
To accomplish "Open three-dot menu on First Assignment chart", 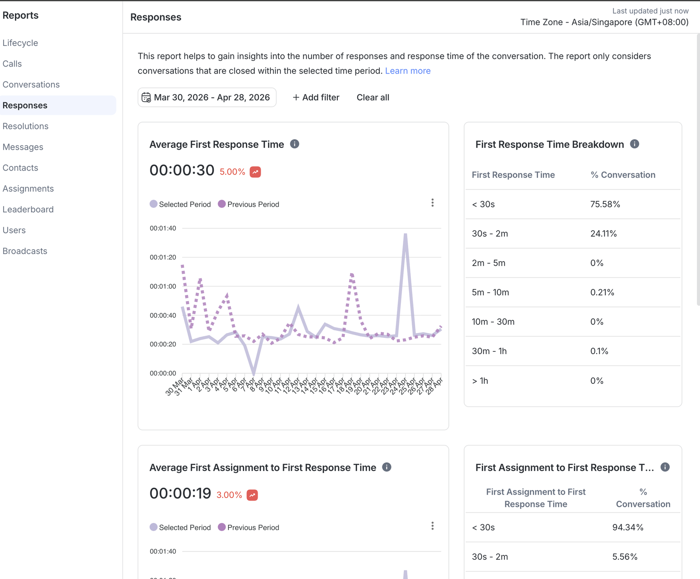I will pos(433,526).
